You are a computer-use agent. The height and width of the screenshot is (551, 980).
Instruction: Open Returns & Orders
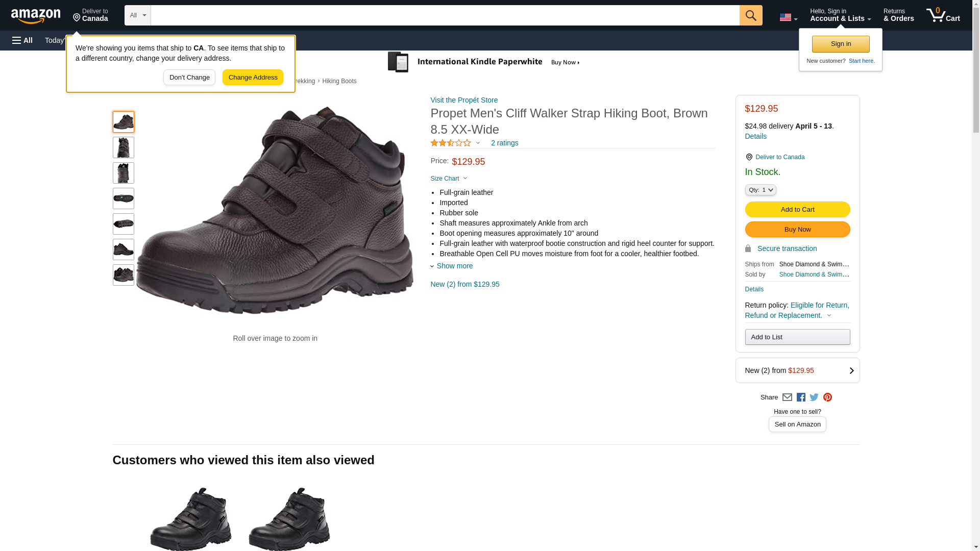tap(898, 15)
